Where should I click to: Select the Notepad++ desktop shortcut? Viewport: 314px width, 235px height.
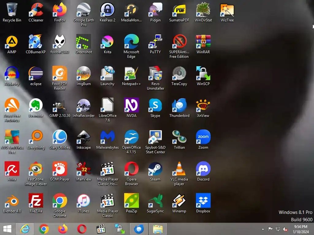point(131,76)
